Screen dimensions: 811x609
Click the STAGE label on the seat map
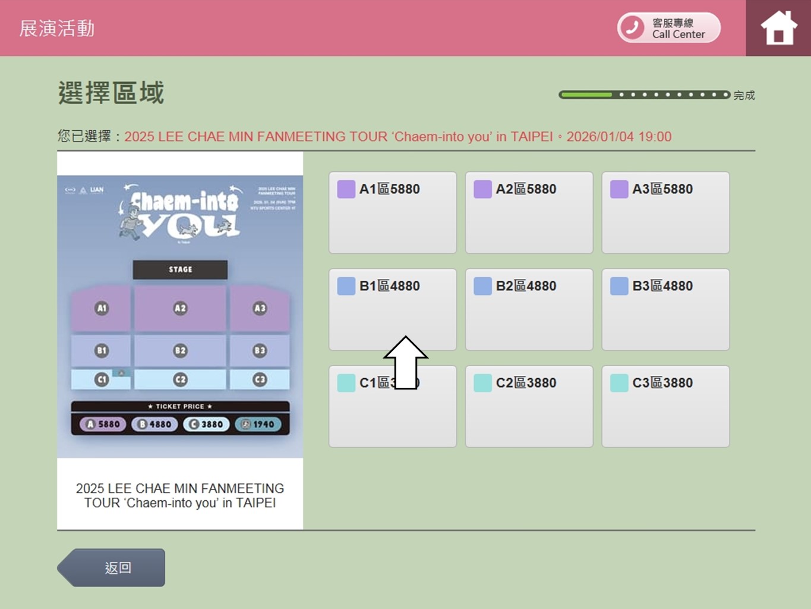(x=180, y=269)
